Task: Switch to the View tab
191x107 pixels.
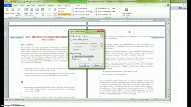Action: point(66,5)
